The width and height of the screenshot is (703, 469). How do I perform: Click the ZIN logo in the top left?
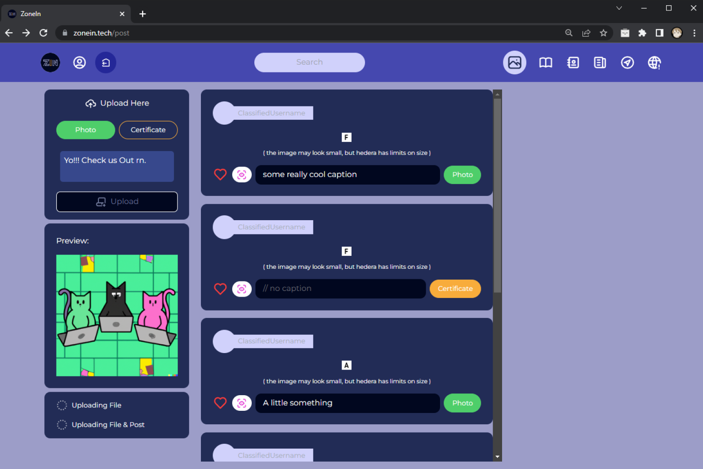coord(50,62)
